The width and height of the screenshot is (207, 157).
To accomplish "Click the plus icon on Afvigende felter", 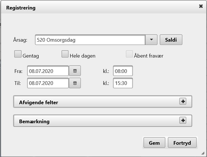I will (x=183, y=102).
